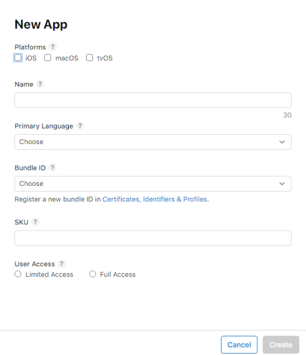Click the Full Access label
The height and width of the screenshot is (355, 306).
118,274
